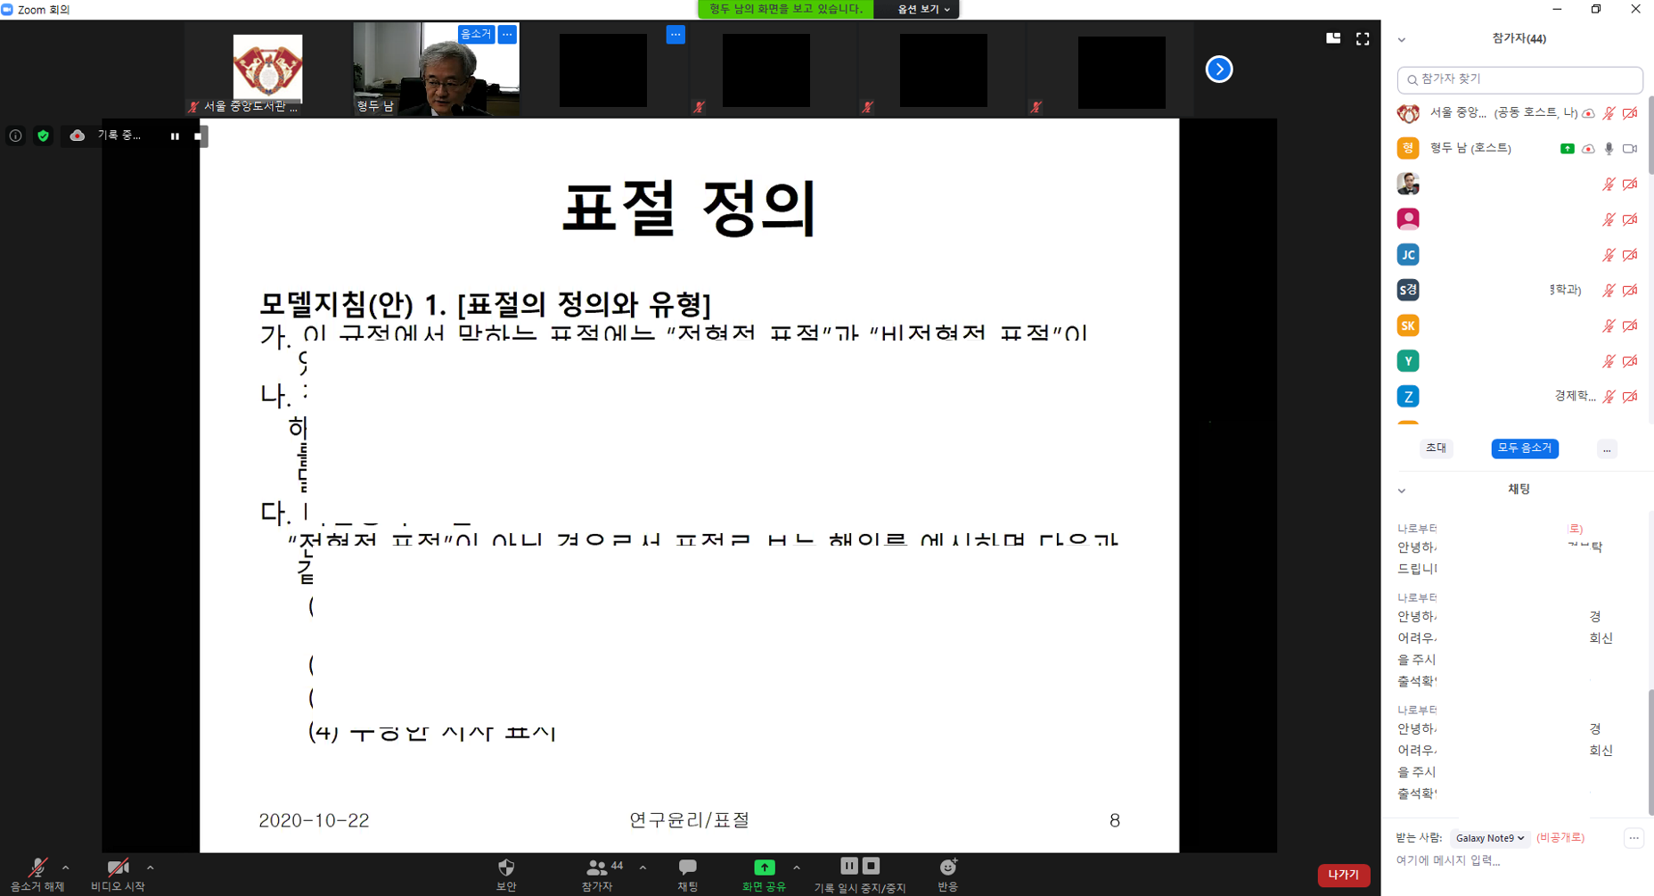Viewport: 1654px width, 896px height.
Task: Pause recording from the top-left indicator
Action: [x=175, y=136]
